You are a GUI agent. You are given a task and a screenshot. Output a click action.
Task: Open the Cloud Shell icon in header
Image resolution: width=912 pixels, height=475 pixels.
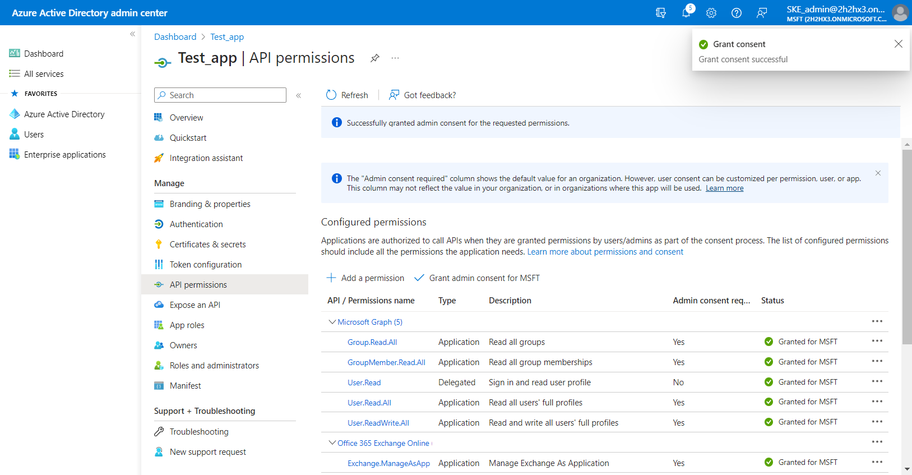pos(661,13)
